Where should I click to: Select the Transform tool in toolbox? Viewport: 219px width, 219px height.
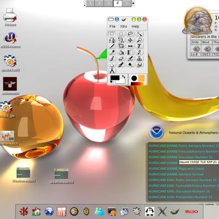click(x=121, y=47)
